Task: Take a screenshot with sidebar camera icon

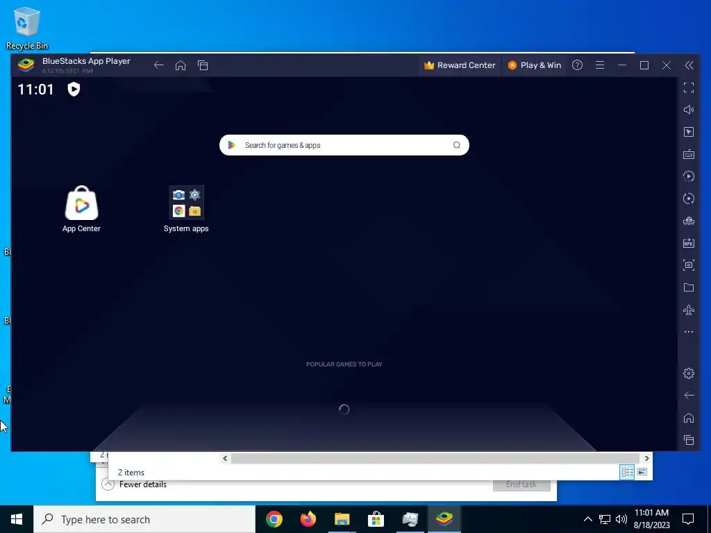Action: (689, 265)
